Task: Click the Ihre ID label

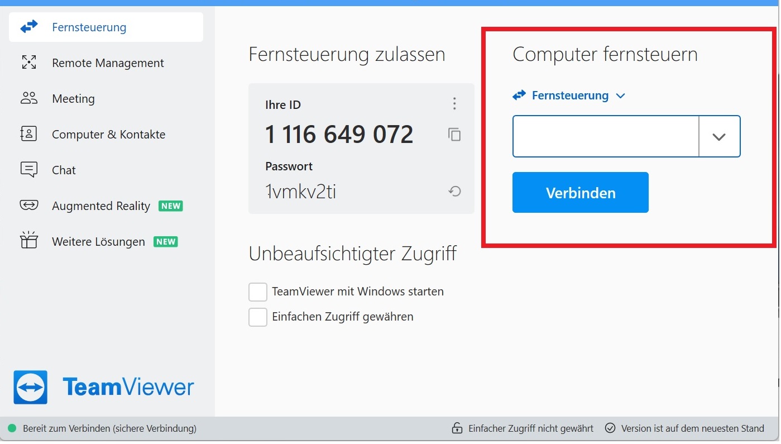Action: (283, 105)
